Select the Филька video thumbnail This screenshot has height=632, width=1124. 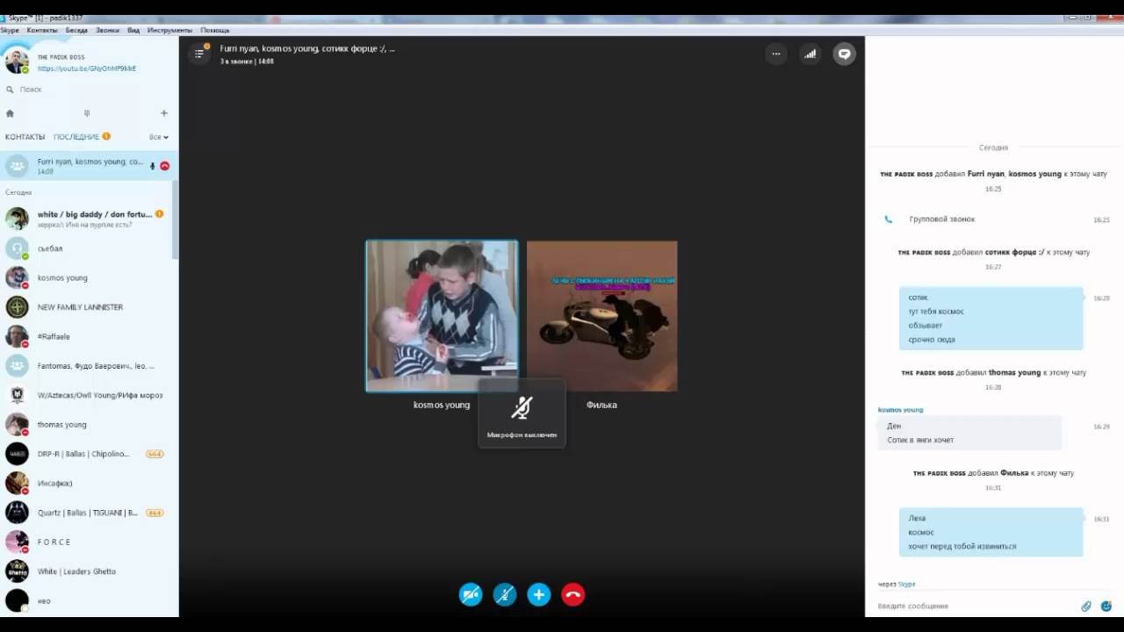(x=602, y=316)
